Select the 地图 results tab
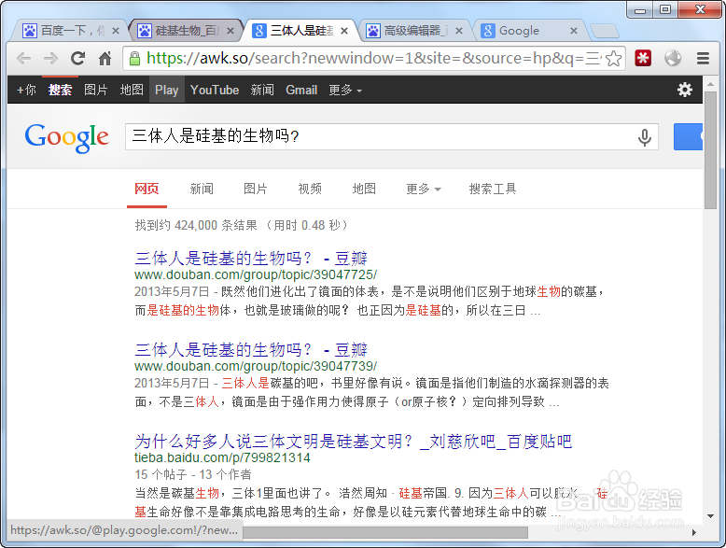Image resolution: width=726 pixels, height=548 pixels. click(364, 189)
